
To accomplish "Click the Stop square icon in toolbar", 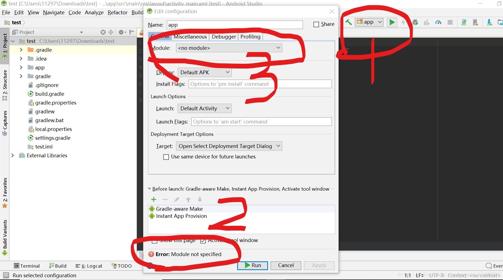I will coord(450,22).
